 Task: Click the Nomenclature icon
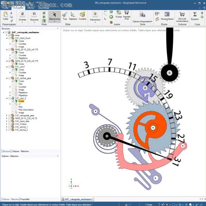tap(167, 14)
